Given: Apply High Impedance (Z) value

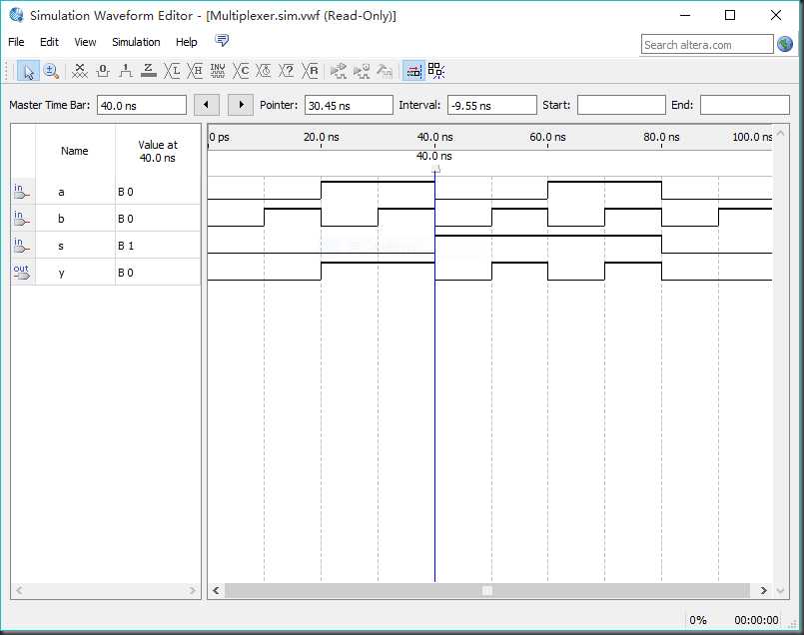Looking at the screenshot, I should (x=149, y=71).
